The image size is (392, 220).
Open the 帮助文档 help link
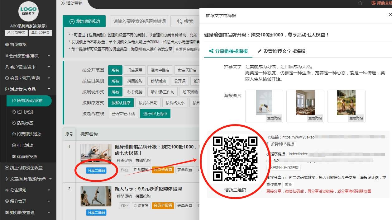point(382,3)
